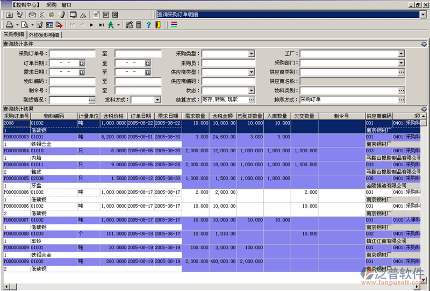Click the printer icon in the toolbar

[9, 25]
